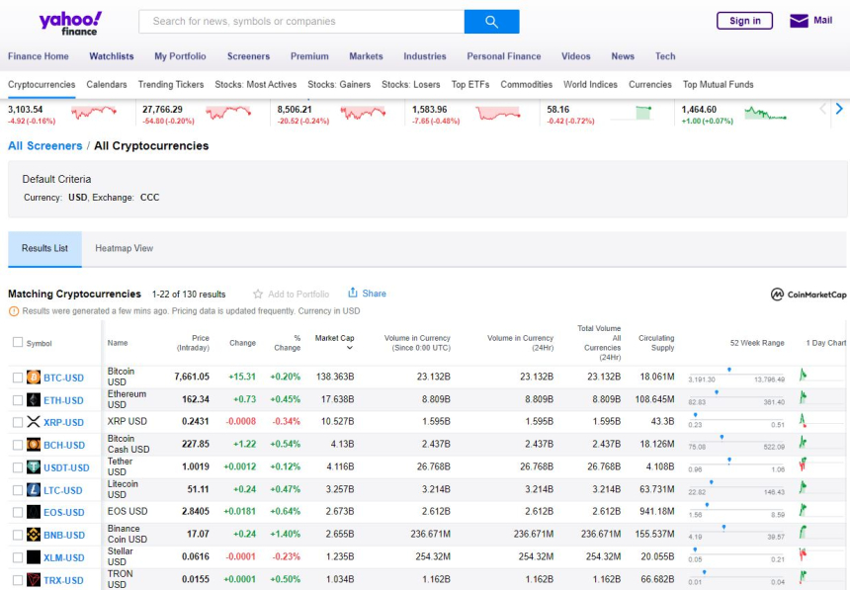The width and height of the screenshot is (850, 590).
Task: Follow the All Screeners breadcrumb link
Action: click(45, 146)
